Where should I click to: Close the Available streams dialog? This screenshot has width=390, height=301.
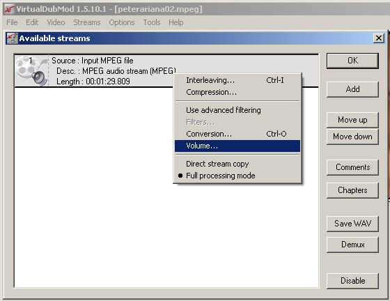pos(379,38)
